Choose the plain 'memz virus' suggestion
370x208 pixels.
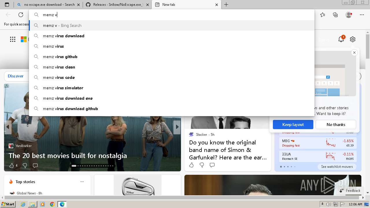tap(172, 46)
